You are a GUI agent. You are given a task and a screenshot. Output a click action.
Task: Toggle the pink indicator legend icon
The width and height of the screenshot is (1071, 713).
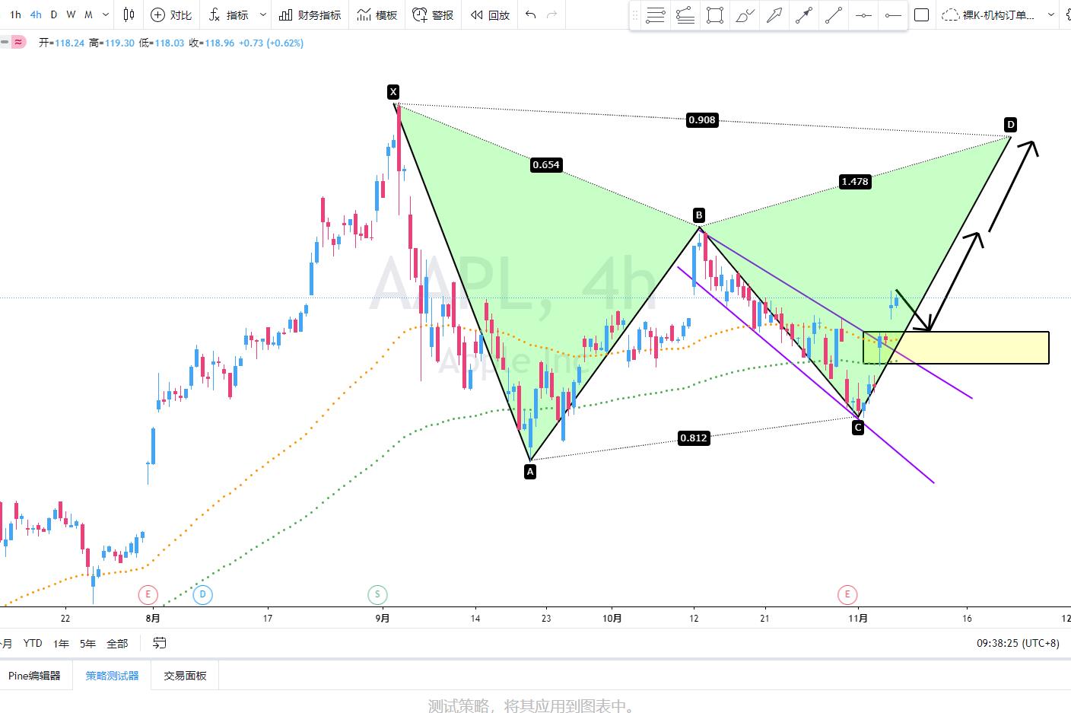coord(19,43)
